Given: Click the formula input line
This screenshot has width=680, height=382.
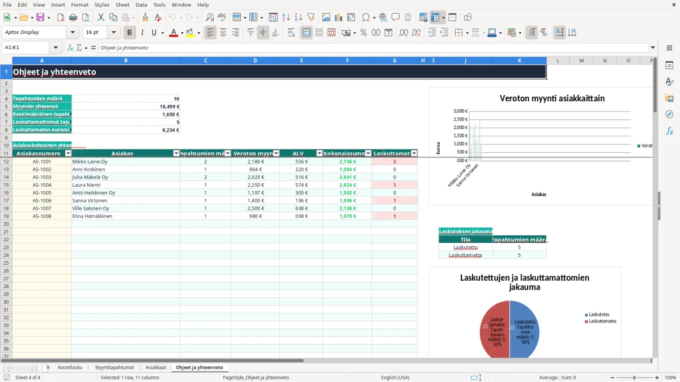Looking at the screenshot, I should pos(373,48).
